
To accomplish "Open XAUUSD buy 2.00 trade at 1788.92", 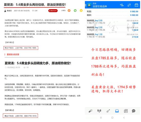I will point(112,29).
